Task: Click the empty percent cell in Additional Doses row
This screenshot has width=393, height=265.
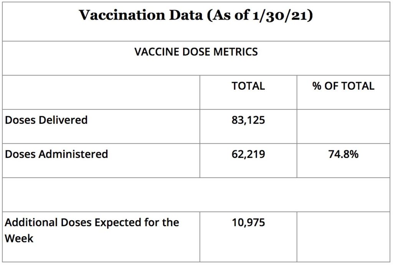Action: (x=343, y=236)
